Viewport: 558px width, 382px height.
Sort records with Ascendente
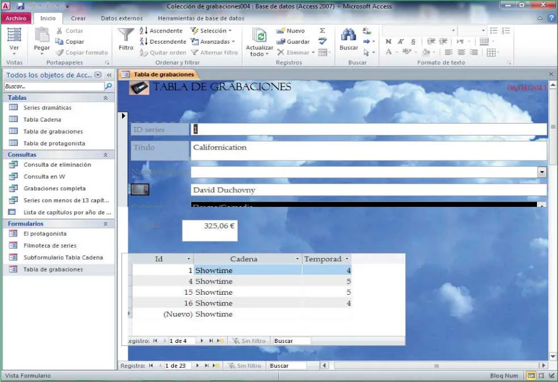(x=161, y=31)
